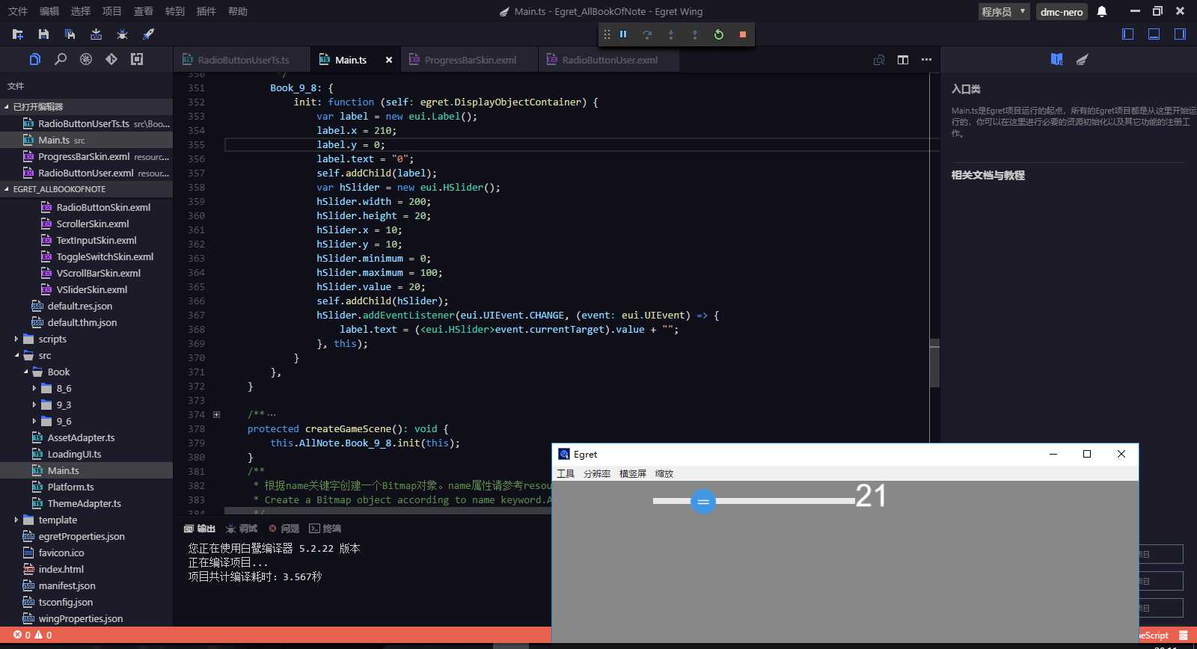This screenshot has width=1197, height=649.
Task: Open the search view in the sidebar
Action: (x=61, y=59)
